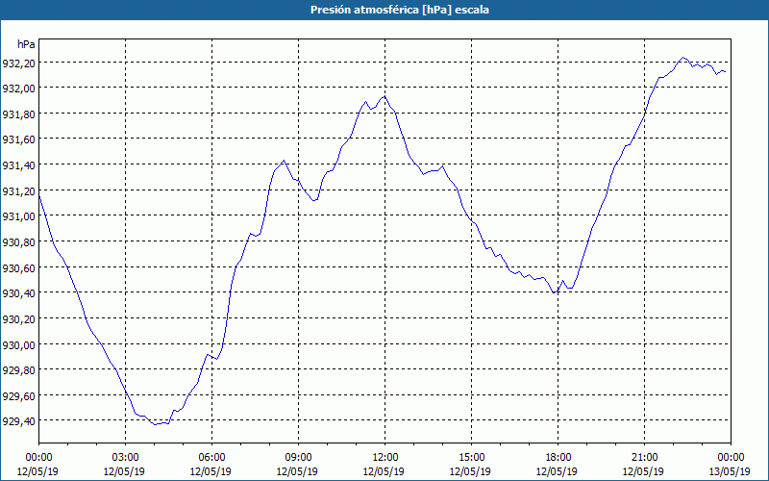Click the 03:00 time axis label

(x=126, y=458)
